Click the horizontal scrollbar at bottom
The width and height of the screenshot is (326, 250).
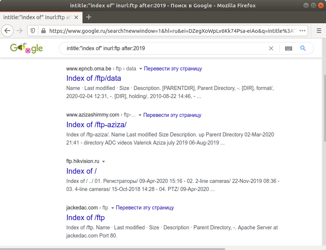(112, 249)
